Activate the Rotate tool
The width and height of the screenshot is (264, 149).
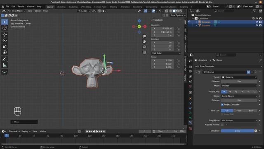(x=5, y=41)
